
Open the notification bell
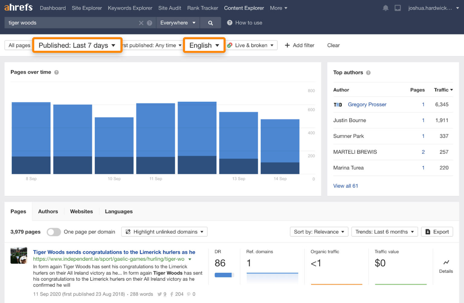(x=385, y=8)
